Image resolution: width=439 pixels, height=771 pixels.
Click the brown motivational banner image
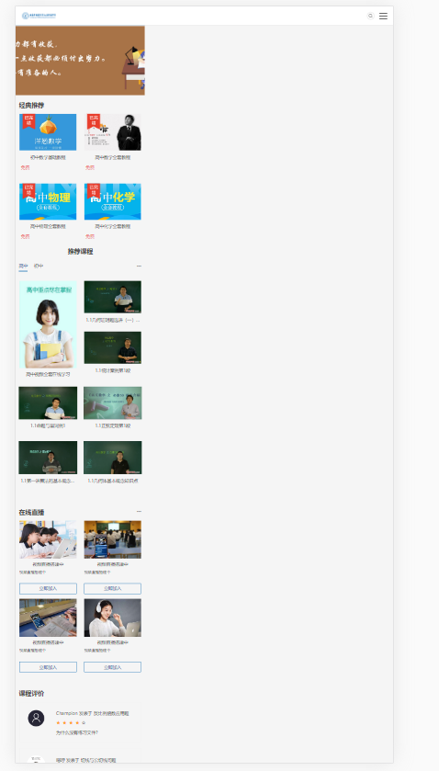point(80,61)
